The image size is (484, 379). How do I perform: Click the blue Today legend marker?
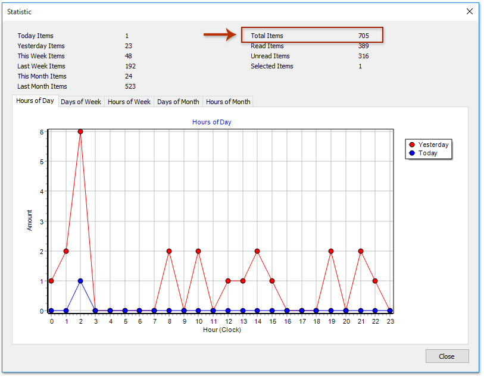click(x=411, y=153)
